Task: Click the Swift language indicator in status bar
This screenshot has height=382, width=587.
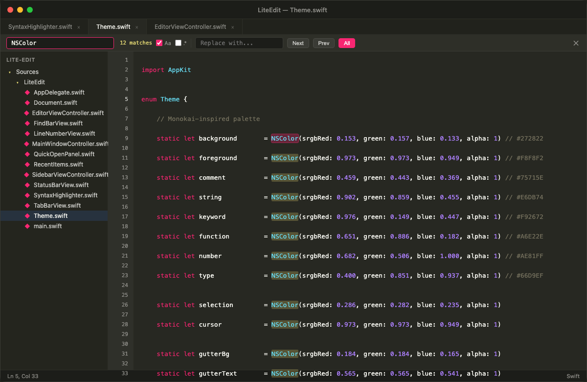Action: [x=573, y=376]
